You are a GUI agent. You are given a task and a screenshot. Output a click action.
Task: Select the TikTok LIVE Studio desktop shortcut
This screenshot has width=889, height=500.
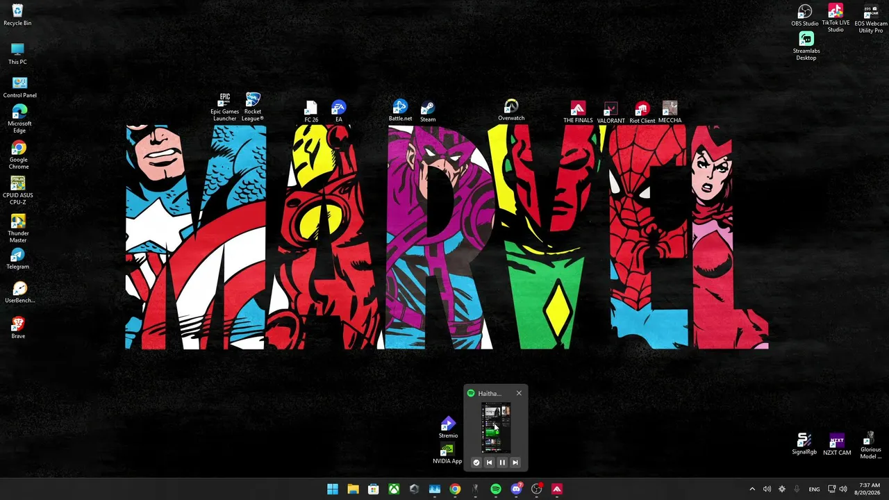[836, 17]
